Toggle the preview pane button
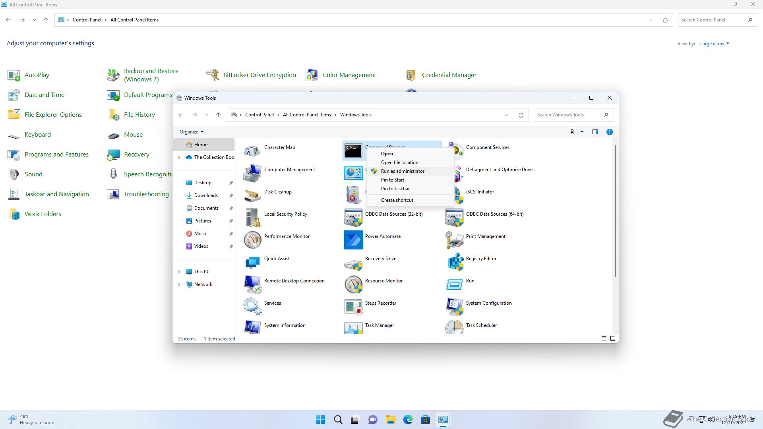 point(595,132)
